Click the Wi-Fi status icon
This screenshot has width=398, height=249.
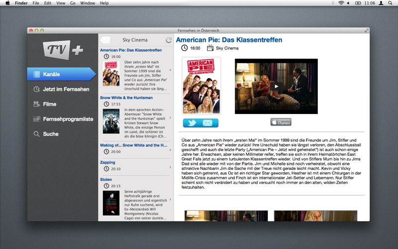(x=341, y=3)
